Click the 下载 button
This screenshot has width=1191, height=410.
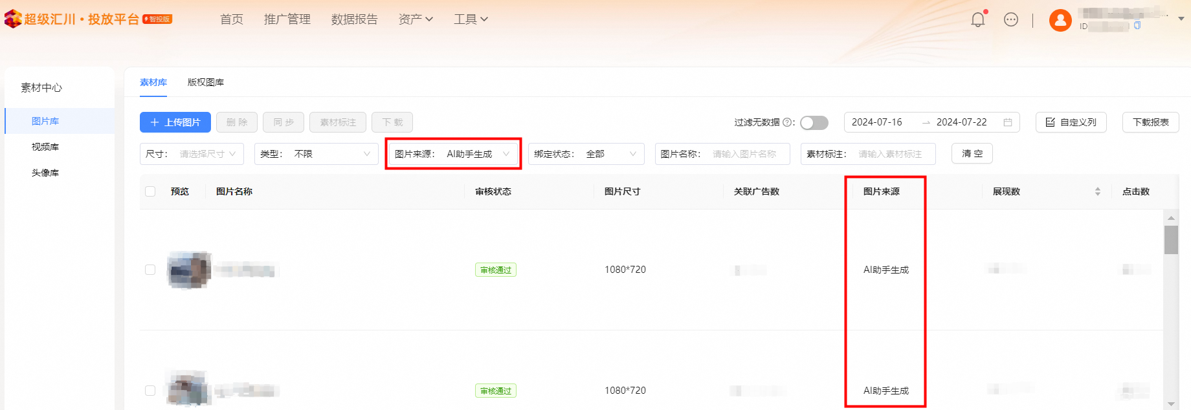[x=392, y=122]
